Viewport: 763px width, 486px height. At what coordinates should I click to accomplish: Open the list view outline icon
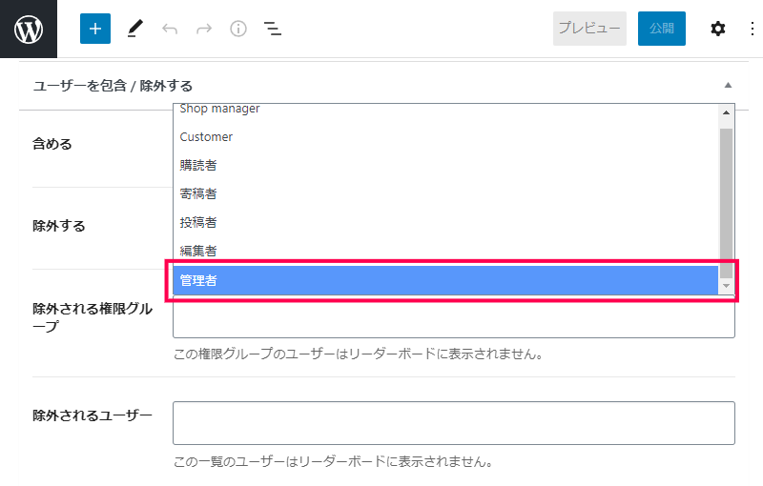[x=273, y=29]
